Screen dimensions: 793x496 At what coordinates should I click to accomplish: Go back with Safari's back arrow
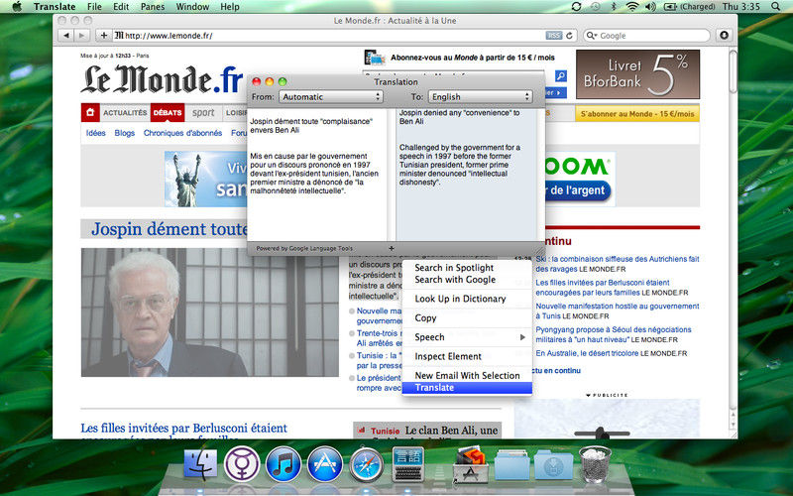[x=66, y=36]
